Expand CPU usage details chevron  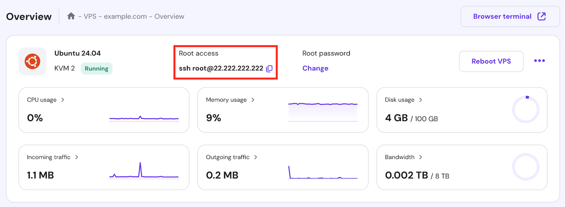(x=63, y=100)
